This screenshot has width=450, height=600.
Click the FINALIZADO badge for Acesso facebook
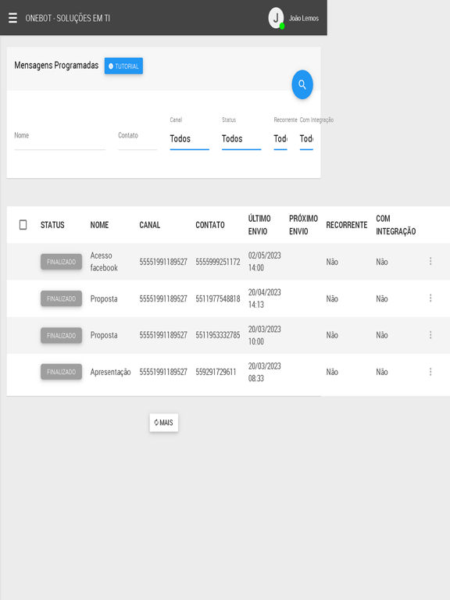pos(61,262)
